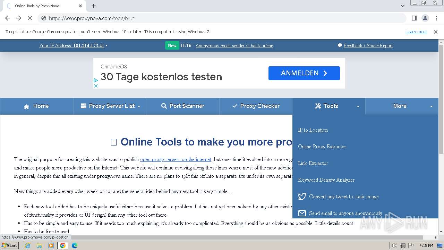Add a new browser tab
This screenshot has height=250, width=444.
coord(94,6)
